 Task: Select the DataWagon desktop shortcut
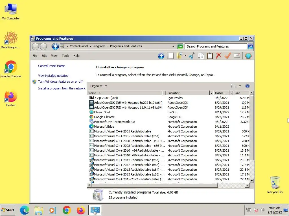(11, 40)
